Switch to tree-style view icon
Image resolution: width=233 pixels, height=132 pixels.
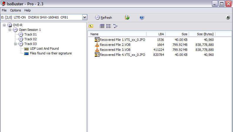tap(116, 26)
